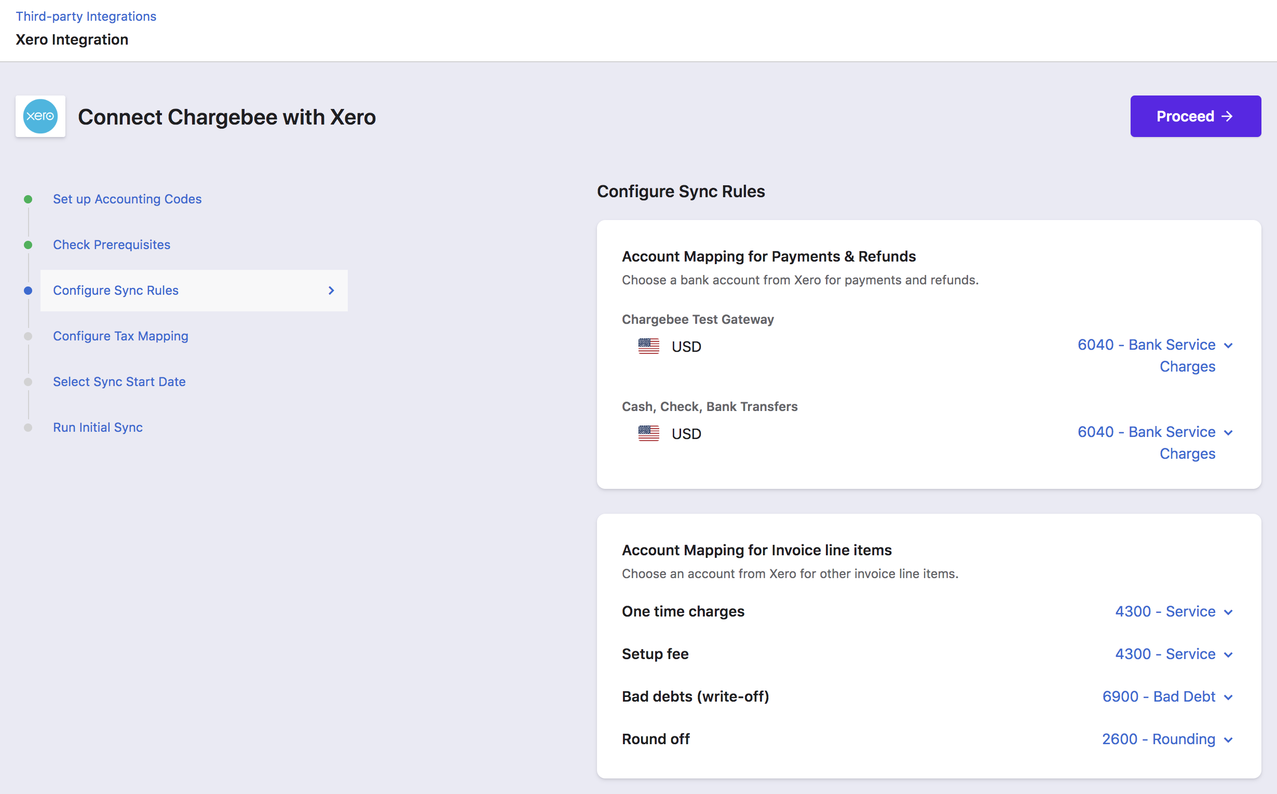Click 'Connect Chargebee with Xero' heading
The height and width of the screenshot is (794, 1277).
(227, 117)
